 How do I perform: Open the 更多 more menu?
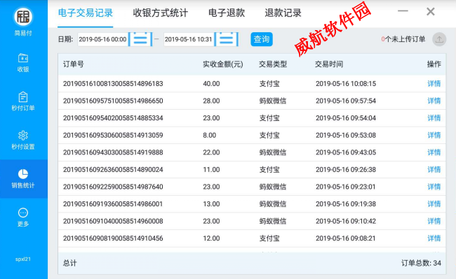tap(23, 217)
